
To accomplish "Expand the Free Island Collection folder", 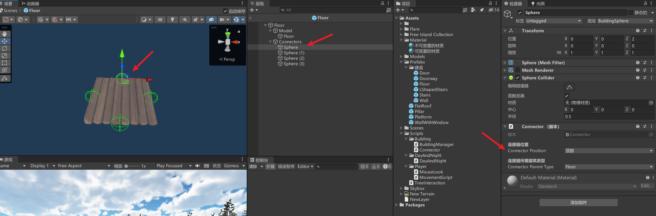I will click(x=401, y=35).
